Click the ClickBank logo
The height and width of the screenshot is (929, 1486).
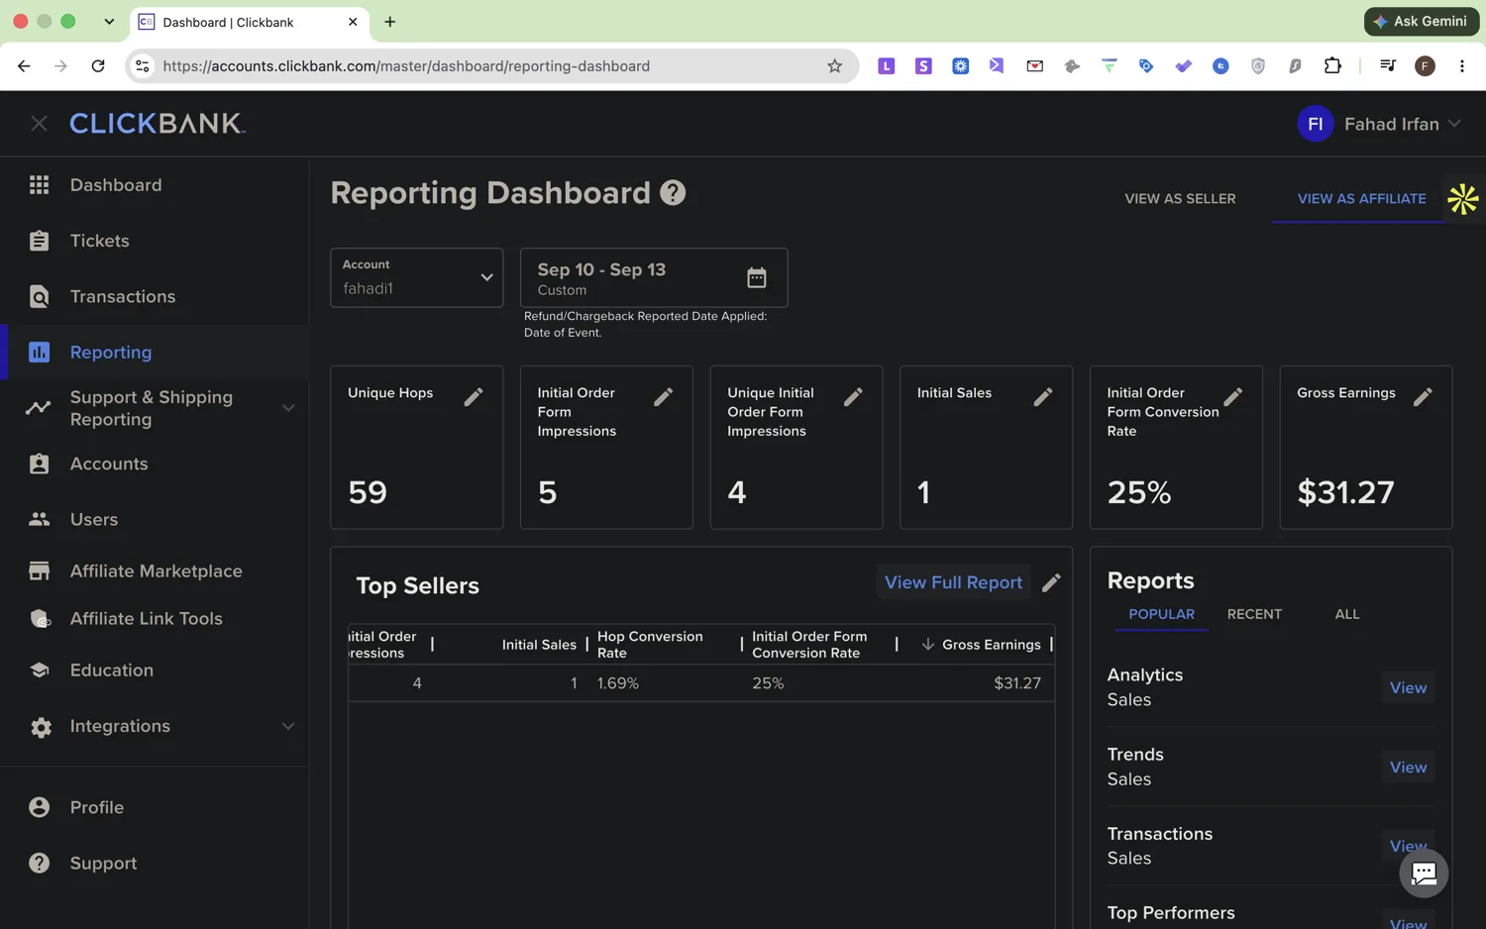[x=158, y=123]
